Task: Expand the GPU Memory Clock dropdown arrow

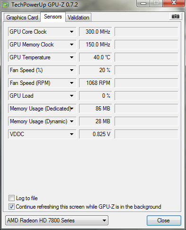Action: (x=71, y=45)
